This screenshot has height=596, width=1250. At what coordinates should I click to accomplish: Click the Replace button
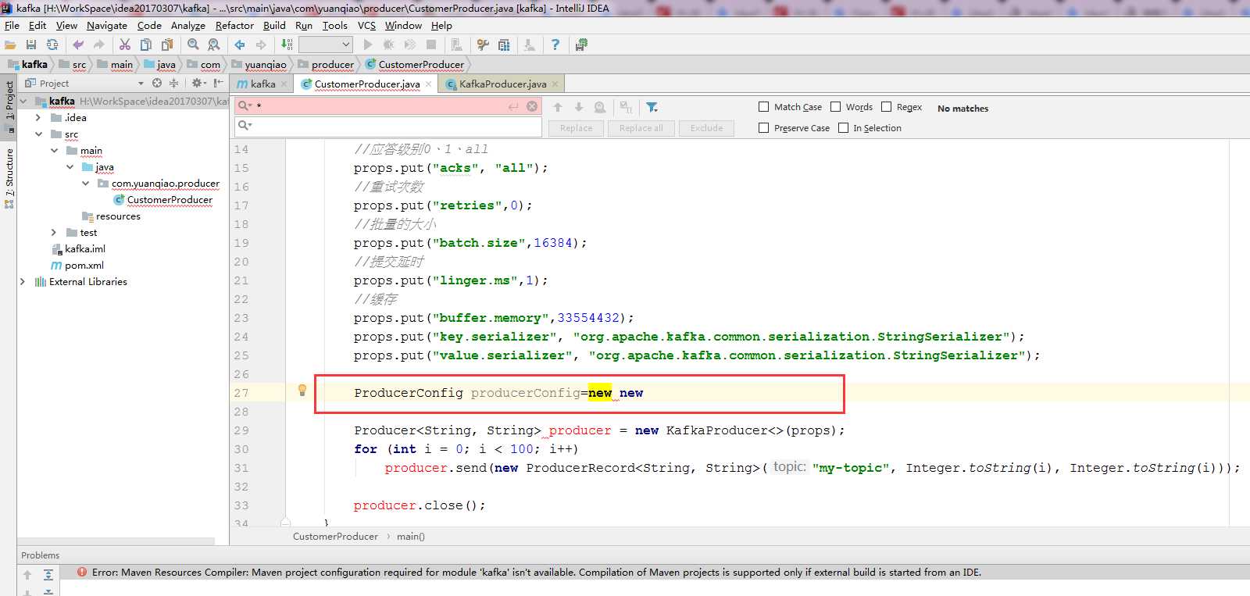(577, 128)
